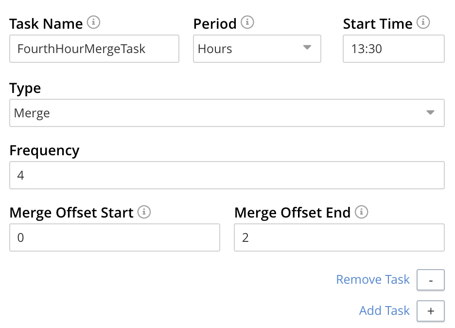Viewport: 455px width, 328px height.
Task: Click the Frequency field label
Action: tap(44, 150)
